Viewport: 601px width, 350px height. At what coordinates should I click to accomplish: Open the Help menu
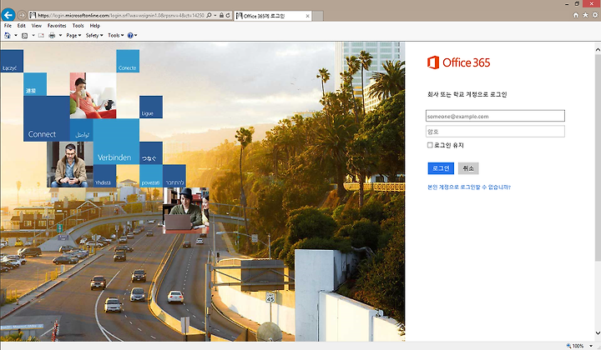click(94, 26)
